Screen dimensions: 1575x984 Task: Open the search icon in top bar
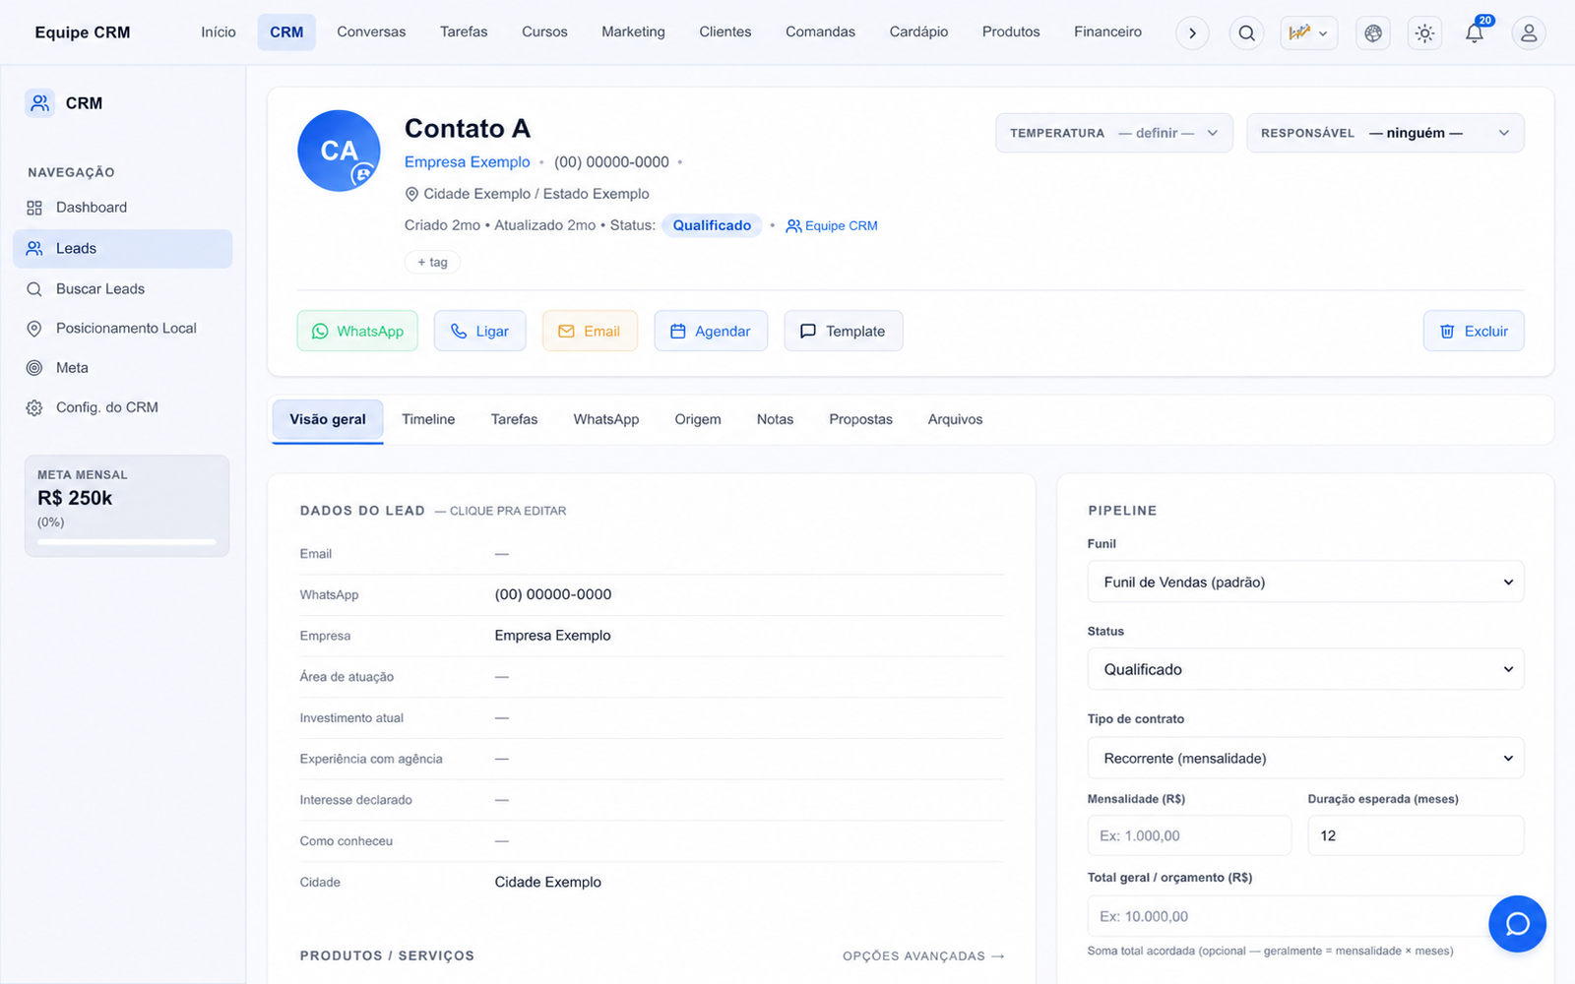(x=1246, y=33)
